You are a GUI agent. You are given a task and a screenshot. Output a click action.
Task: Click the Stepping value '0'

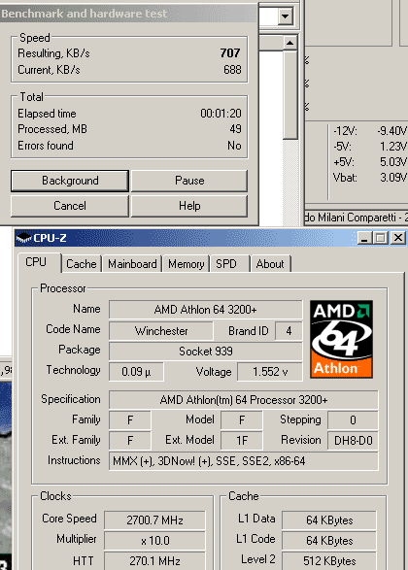pos(353,420)
